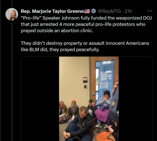Viewport: 157px width, 141px height.
Task: Click the kneeling man in foreground of video
Action: tap(79, 124)
